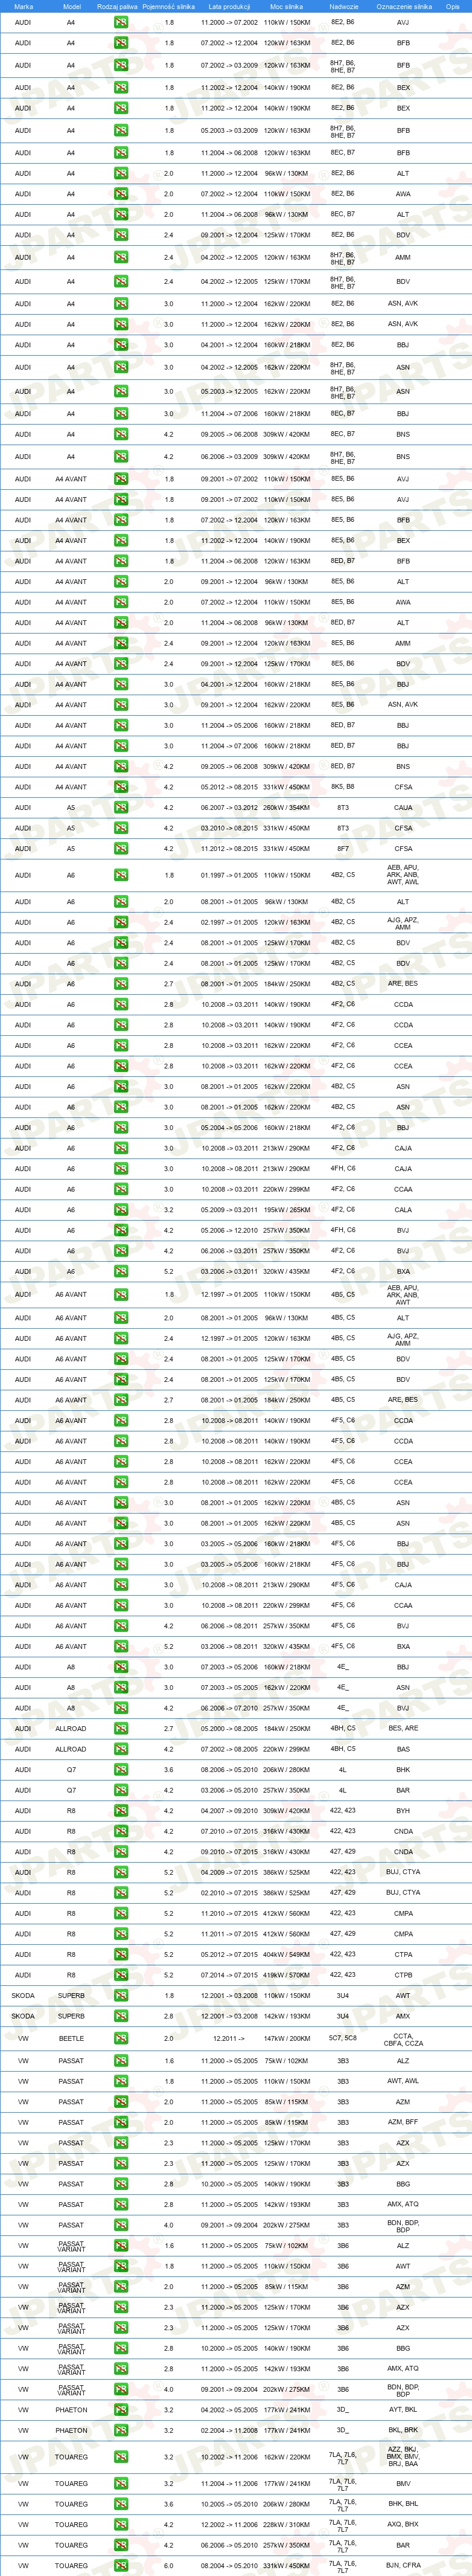Click the Nadwozie column header

343,6
